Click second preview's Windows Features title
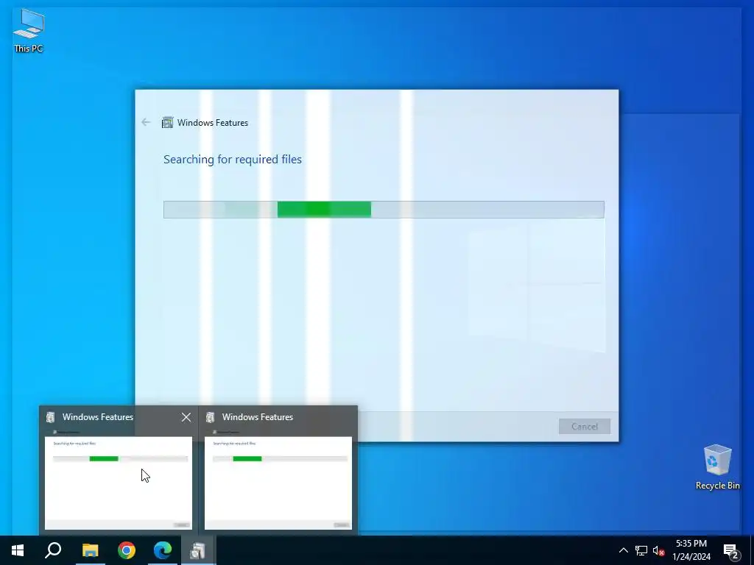 coord(257,417)
